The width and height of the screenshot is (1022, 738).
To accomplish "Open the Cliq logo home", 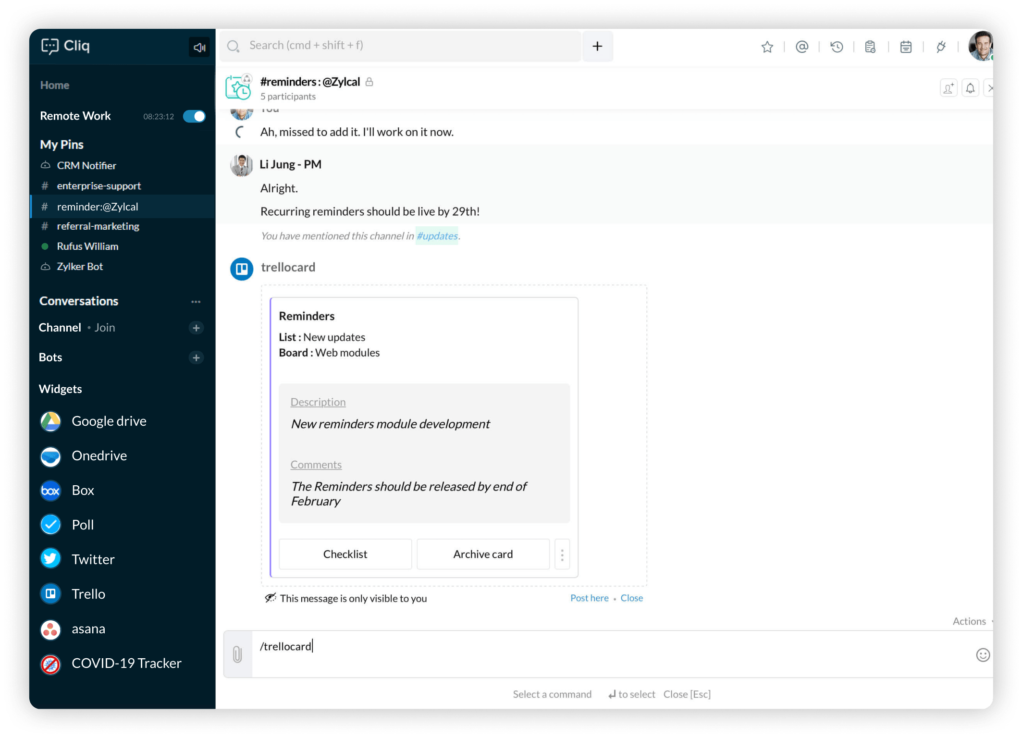I will (x=66, y=46).
